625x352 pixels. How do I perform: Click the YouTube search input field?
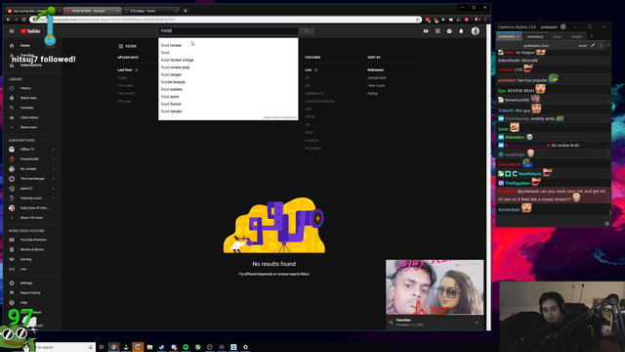tap(229, 31)
